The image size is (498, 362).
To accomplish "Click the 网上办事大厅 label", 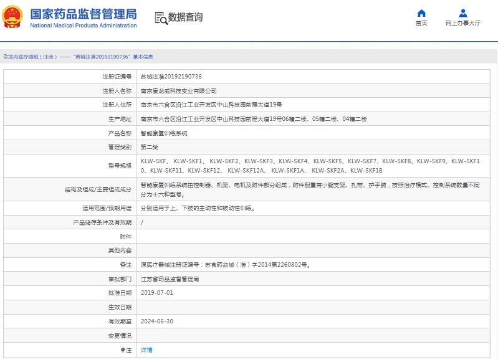I will (463, 23).
